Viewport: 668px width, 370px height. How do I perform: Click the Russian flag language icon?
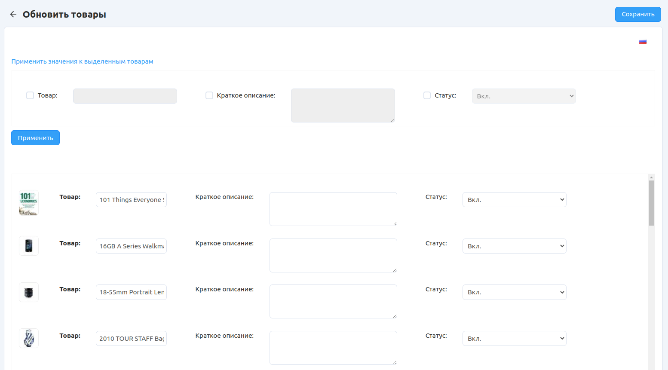point(642,42)
